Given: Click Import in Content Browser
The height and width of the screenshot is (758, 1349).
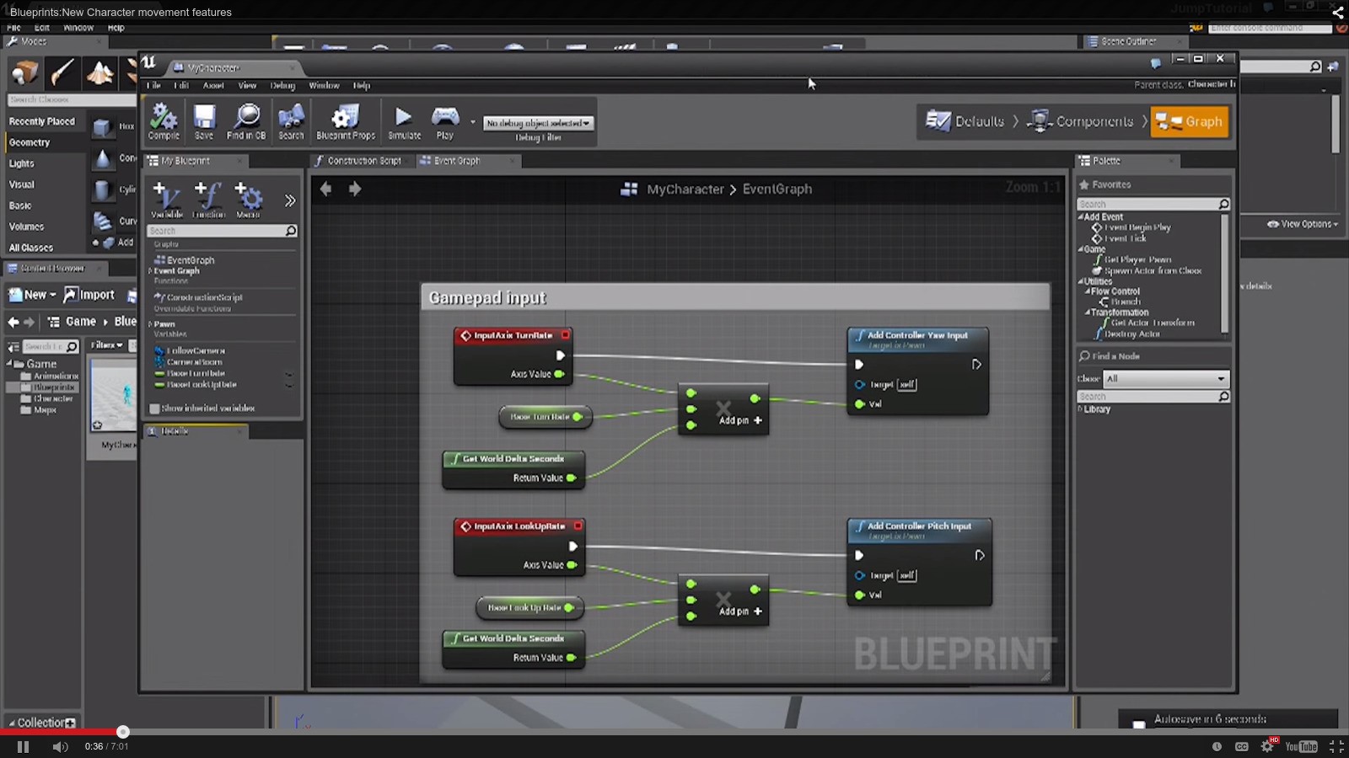Looking at the screenshot, I should point(89,295).
